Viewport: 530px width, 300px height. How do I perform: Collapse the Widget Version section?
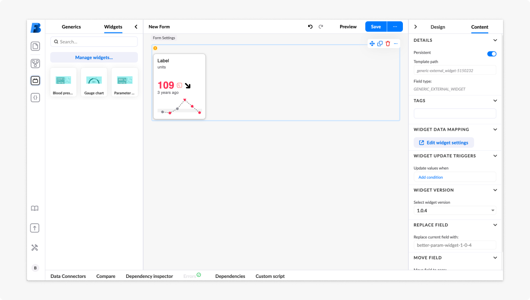(x=495, y=190)
